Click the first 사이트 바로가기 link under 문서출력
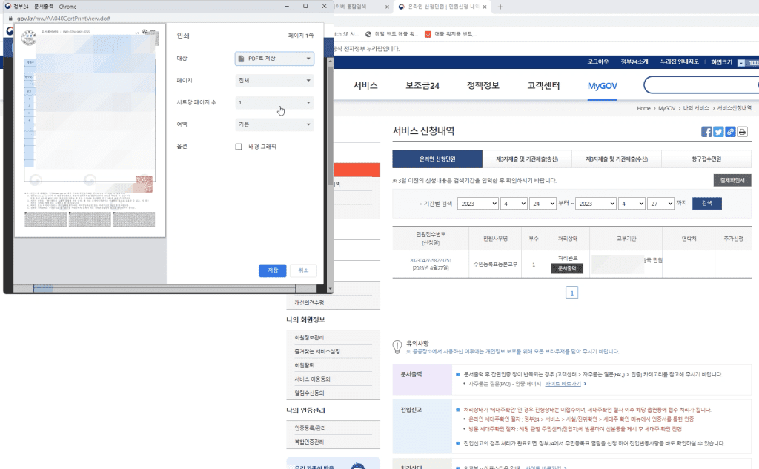Image resolution: width=759 pixels, height=469 pixels. (x=563, y=384)
